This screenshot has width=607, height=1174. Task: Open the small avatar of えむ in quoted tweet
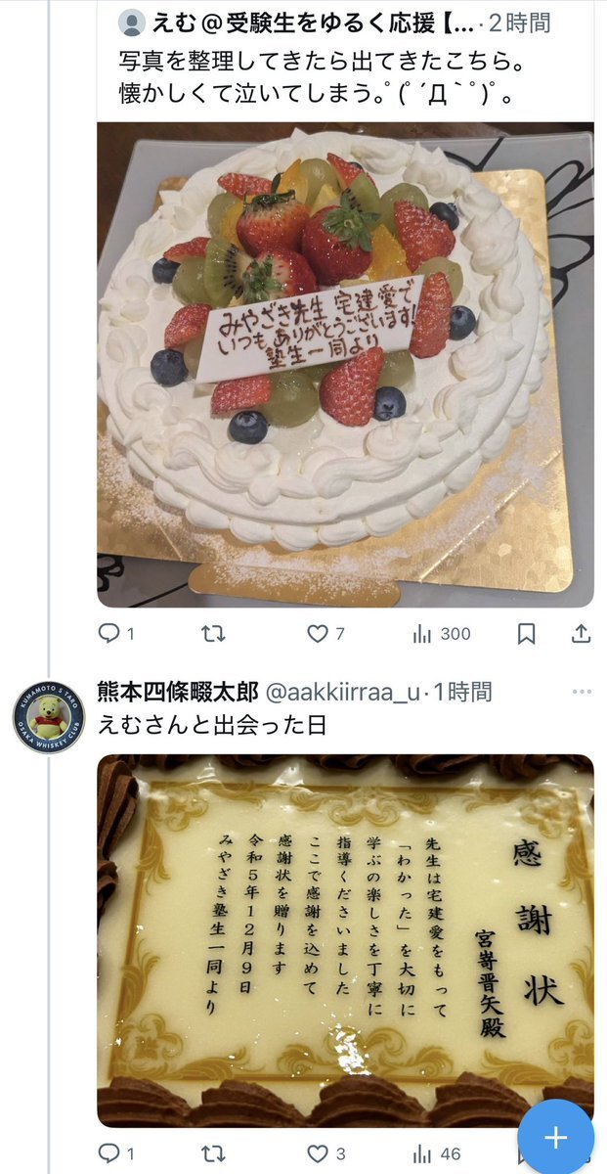pos(131,22)
